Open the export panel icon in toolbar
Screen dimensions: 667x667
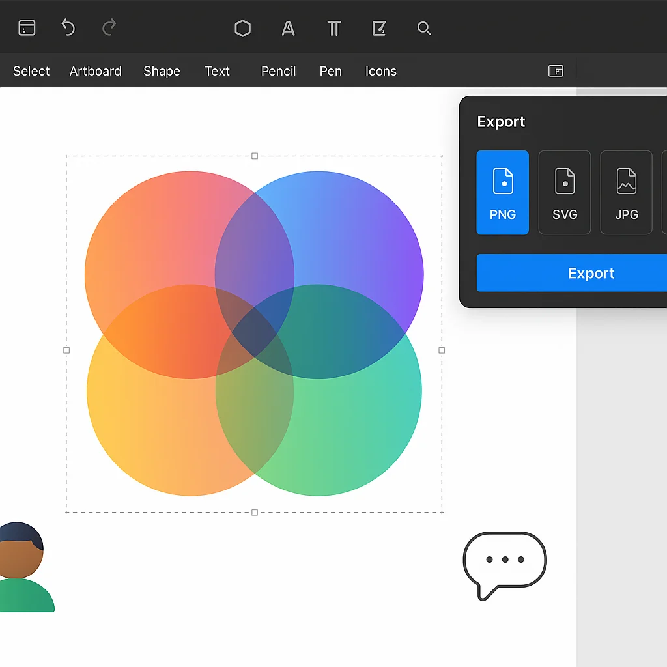(x=378, y=28)
